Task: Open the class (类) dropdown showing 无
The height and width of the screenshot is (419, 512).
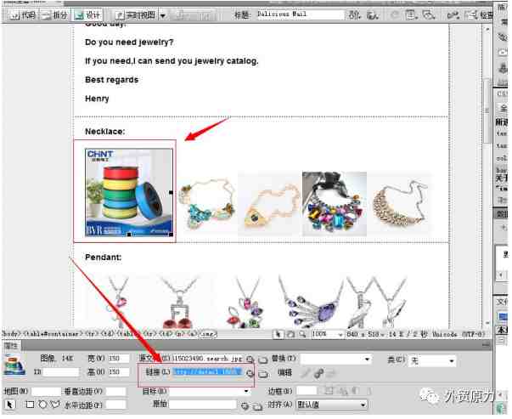Action: (432, 361)
